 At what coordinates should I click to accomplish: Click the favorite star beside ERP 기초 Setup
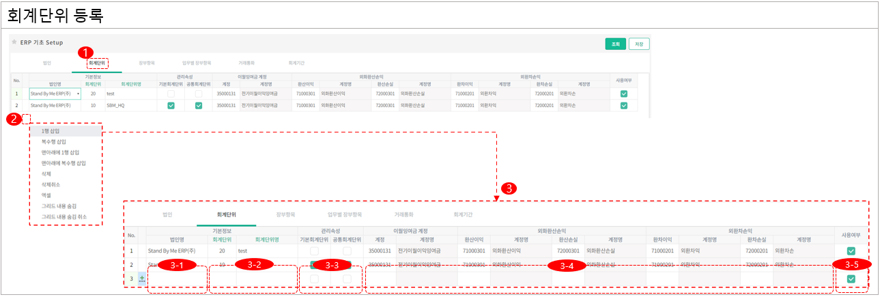pos(14,42)
